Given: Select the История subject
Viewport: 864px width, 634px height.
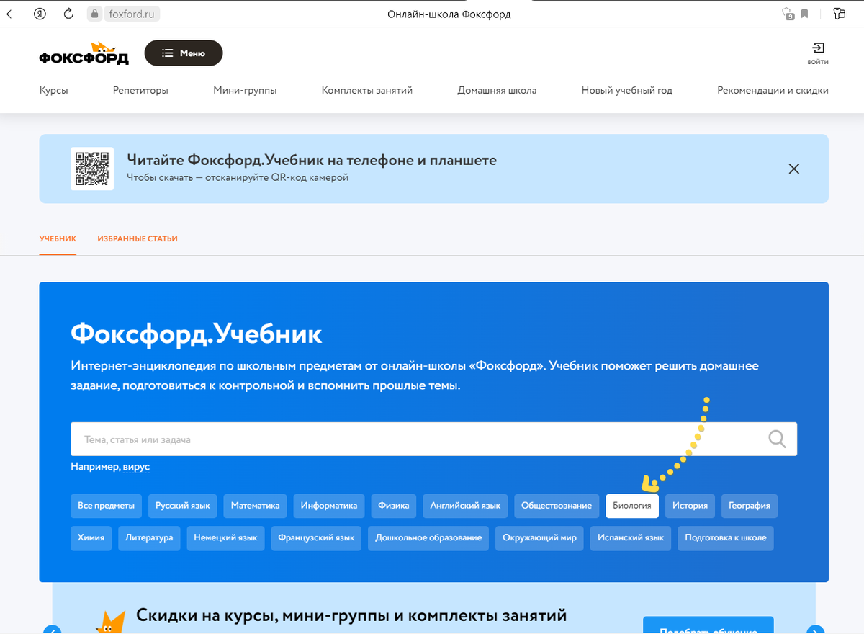Looking at the screenshot, I should point(690,506).
